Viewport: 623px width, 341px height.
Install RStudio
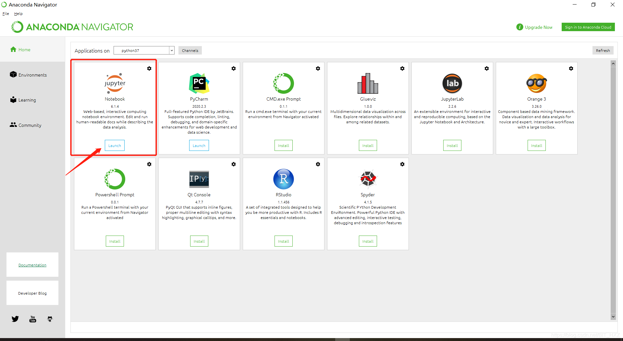(x=284, y=241)
